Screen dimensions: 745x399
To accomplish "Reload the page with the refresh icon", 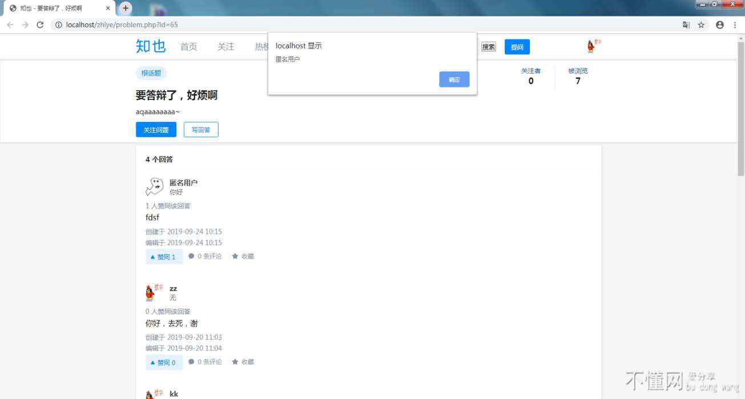I will coord(40,25).
